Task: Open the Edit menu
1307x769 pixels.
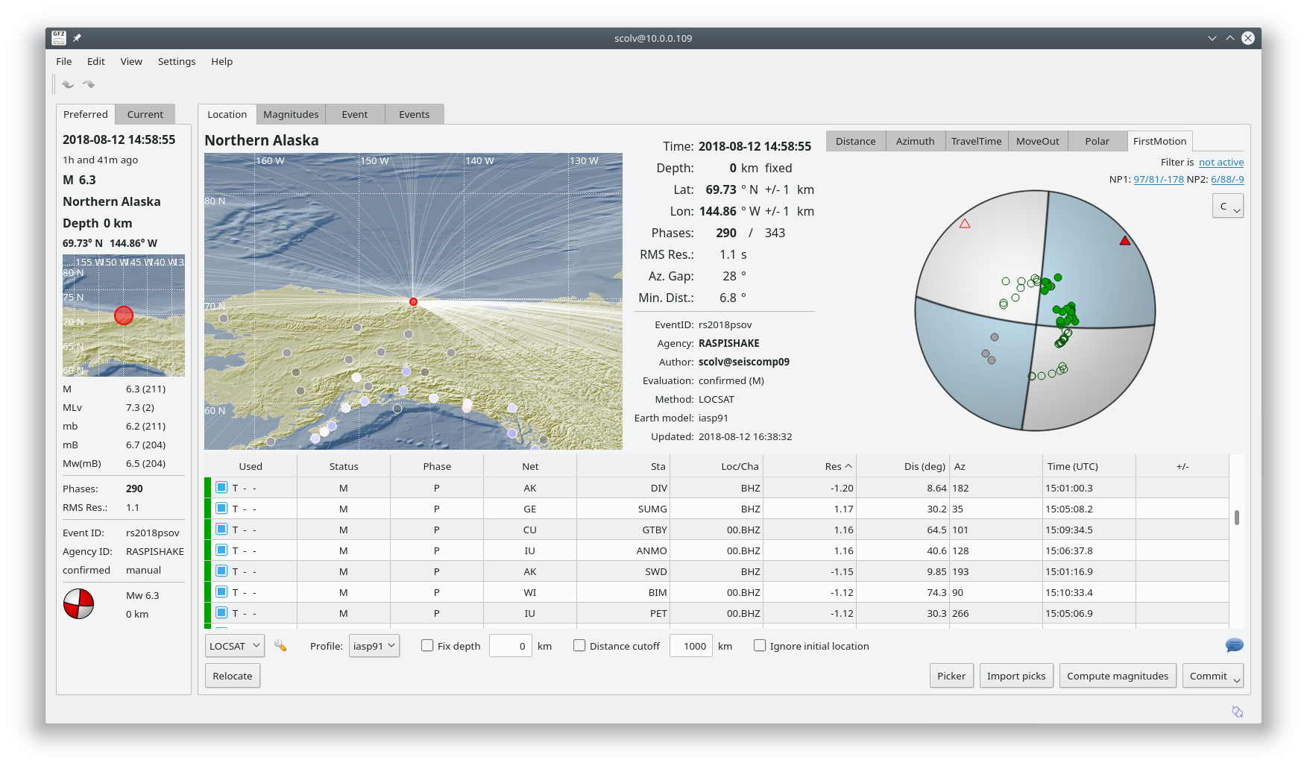Action: 96,61
